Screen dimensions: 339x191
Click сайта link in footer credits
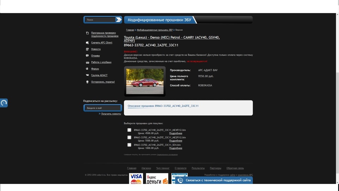(232, 175)
